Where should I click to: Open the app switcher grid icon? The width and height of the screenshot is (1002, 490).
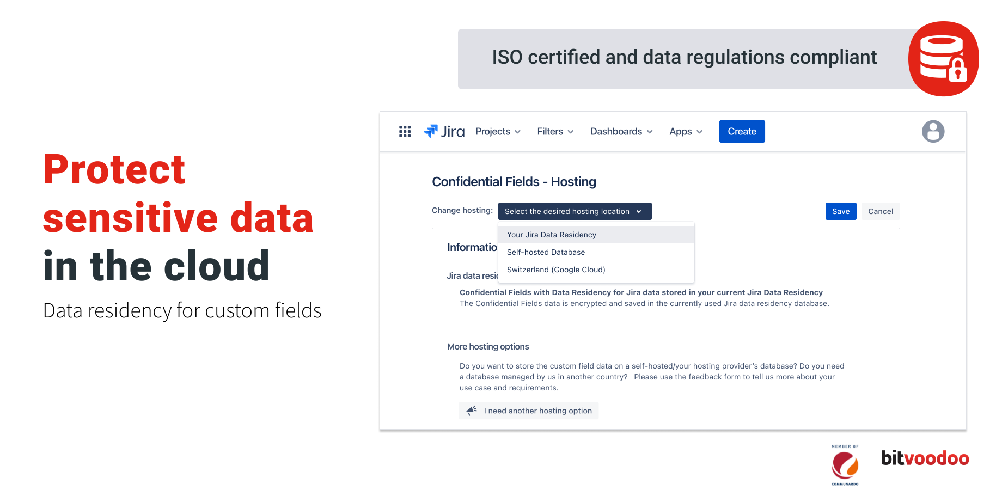pyautogui.click(x=405, y=132)
